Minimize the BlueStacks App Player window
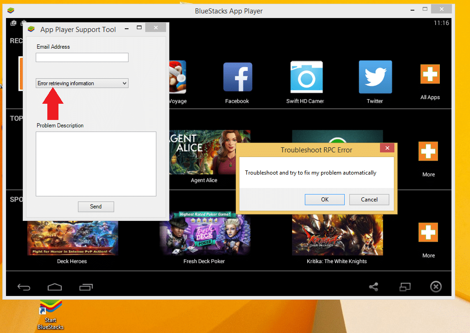This screenshot has height=333, width=470. 412,10
